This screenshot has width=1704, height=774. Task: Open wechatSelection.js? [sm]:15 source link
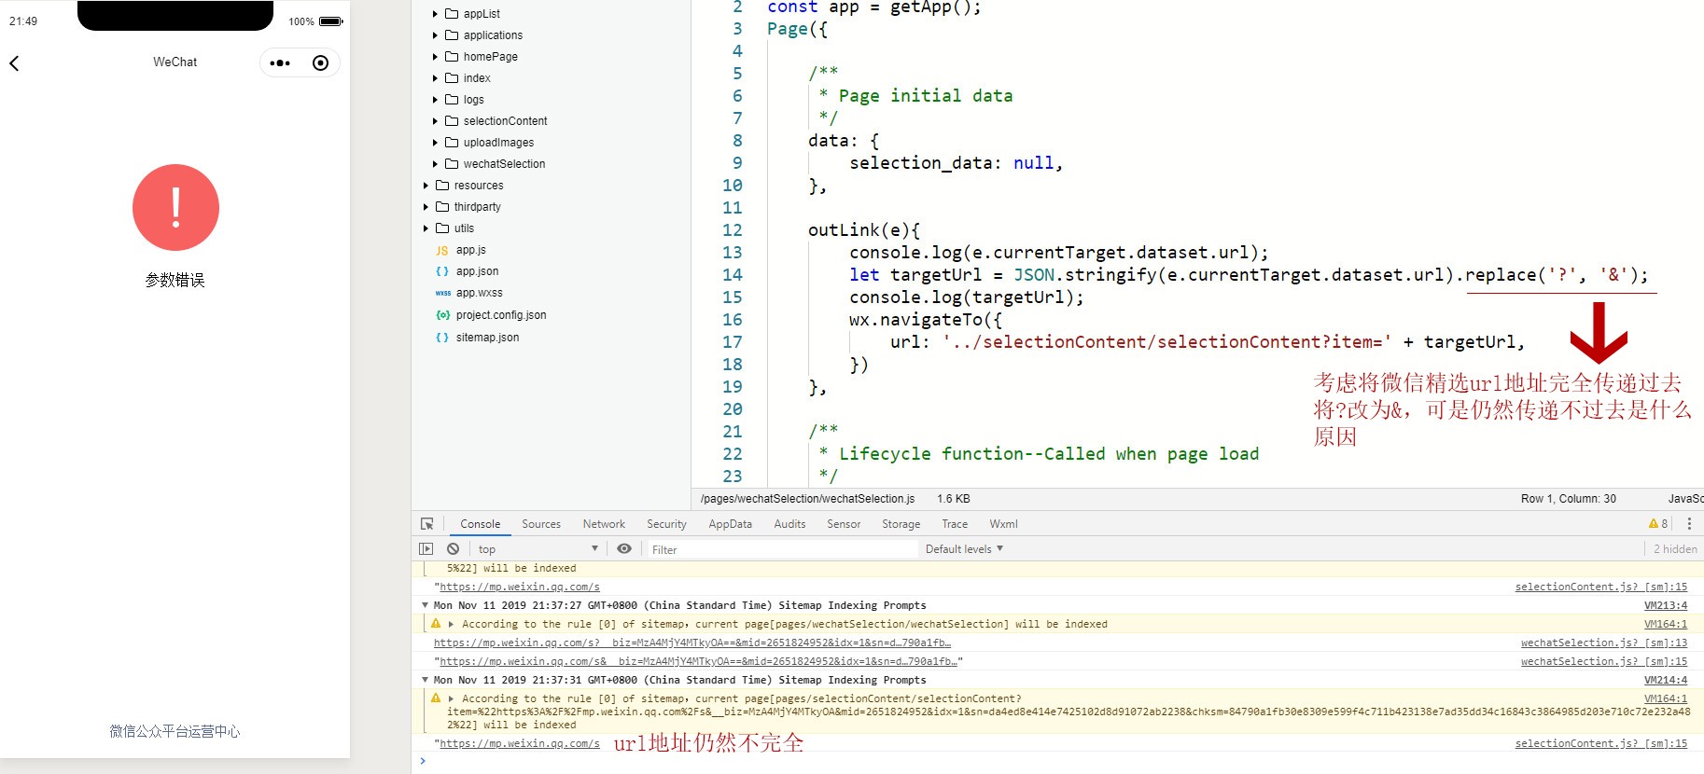point(1604,661)
